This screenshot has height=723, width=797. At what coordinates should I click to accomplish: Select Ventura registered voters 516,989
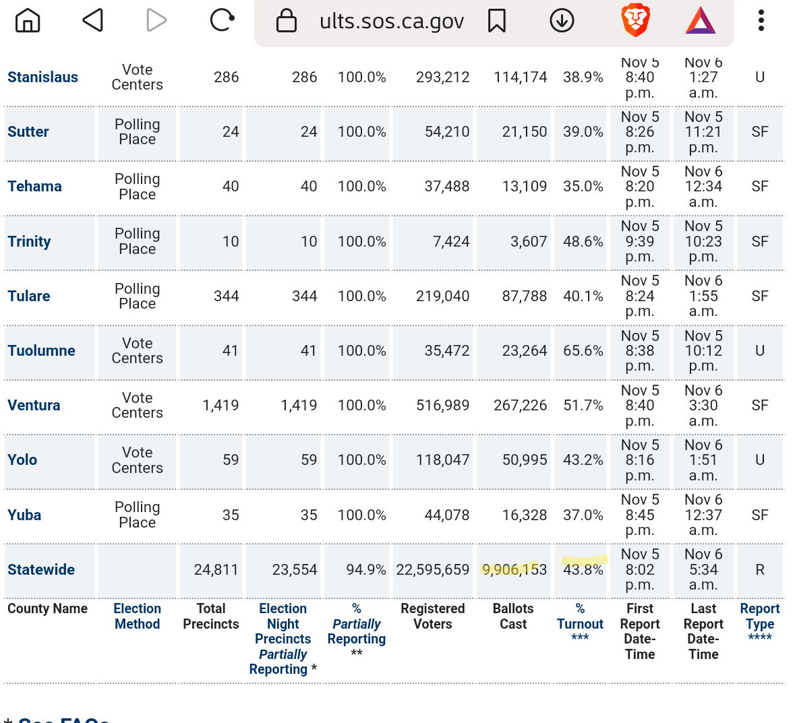443,405
